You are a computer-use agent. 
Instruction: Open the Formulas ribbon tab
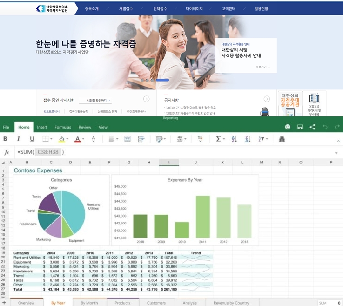click(63, 127)
